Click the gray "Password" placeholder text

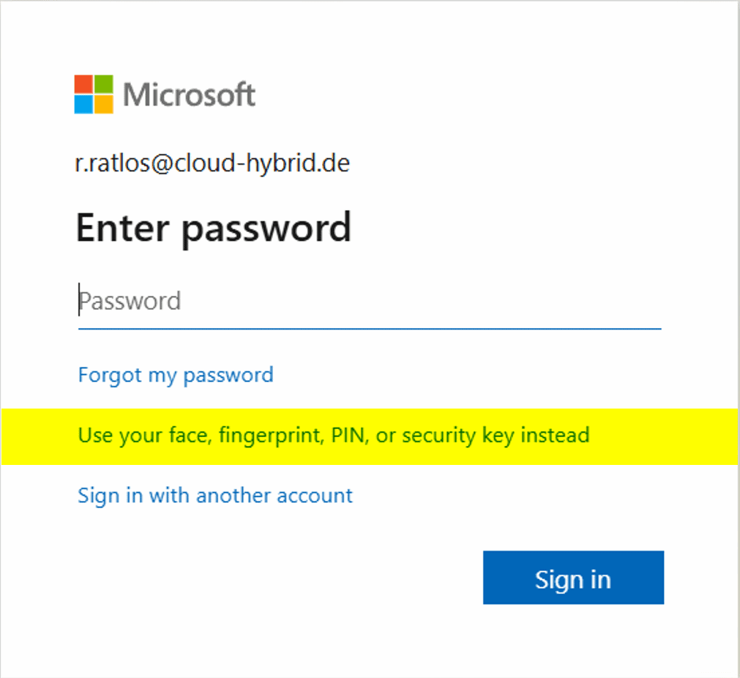(x=130, y=302)
